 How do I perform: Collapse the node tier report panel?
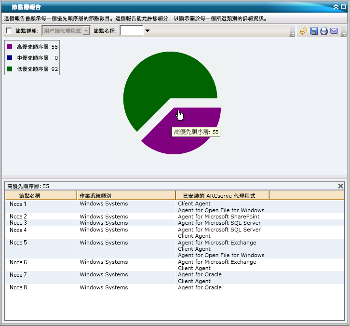point(336,7)
